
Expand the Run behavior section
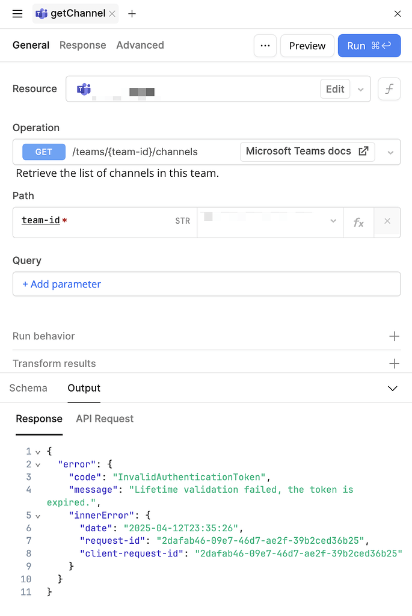[x=394, y=336]
